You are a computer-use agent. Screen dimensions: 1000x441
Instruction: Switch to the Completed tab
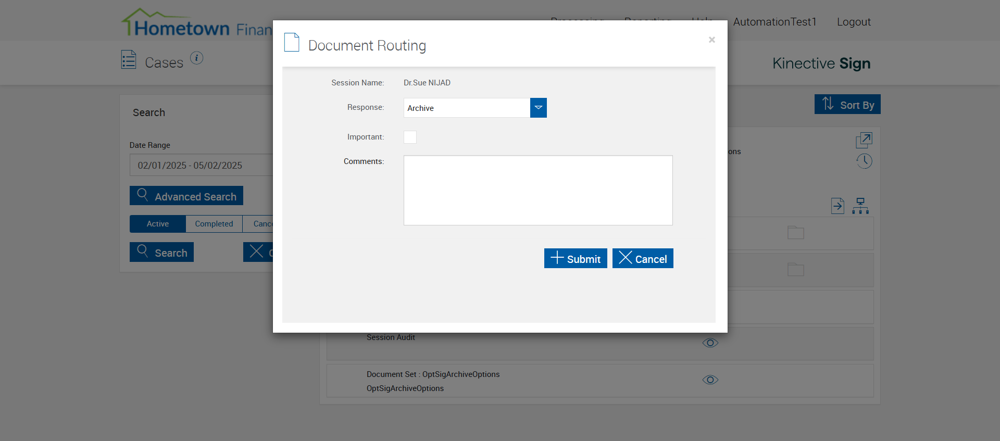pyautogui.click(x=214, y=224)
